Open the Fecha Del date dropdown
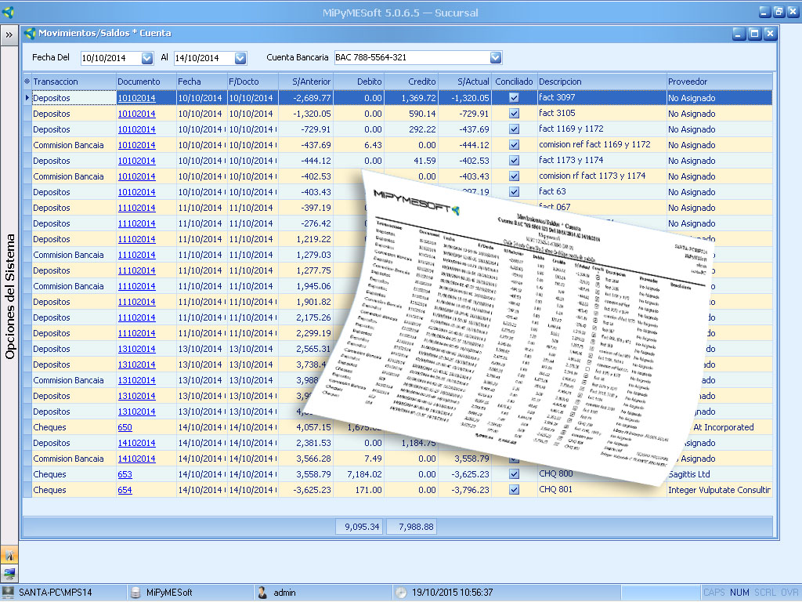This screenshot has height=602, width=802. (x=146, y=58)
